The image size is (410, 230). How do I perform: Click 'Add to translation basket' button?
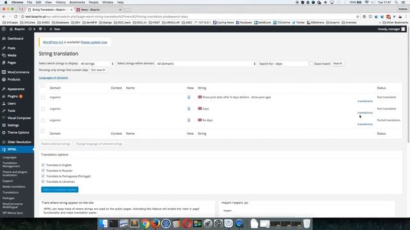click(60, 190)
